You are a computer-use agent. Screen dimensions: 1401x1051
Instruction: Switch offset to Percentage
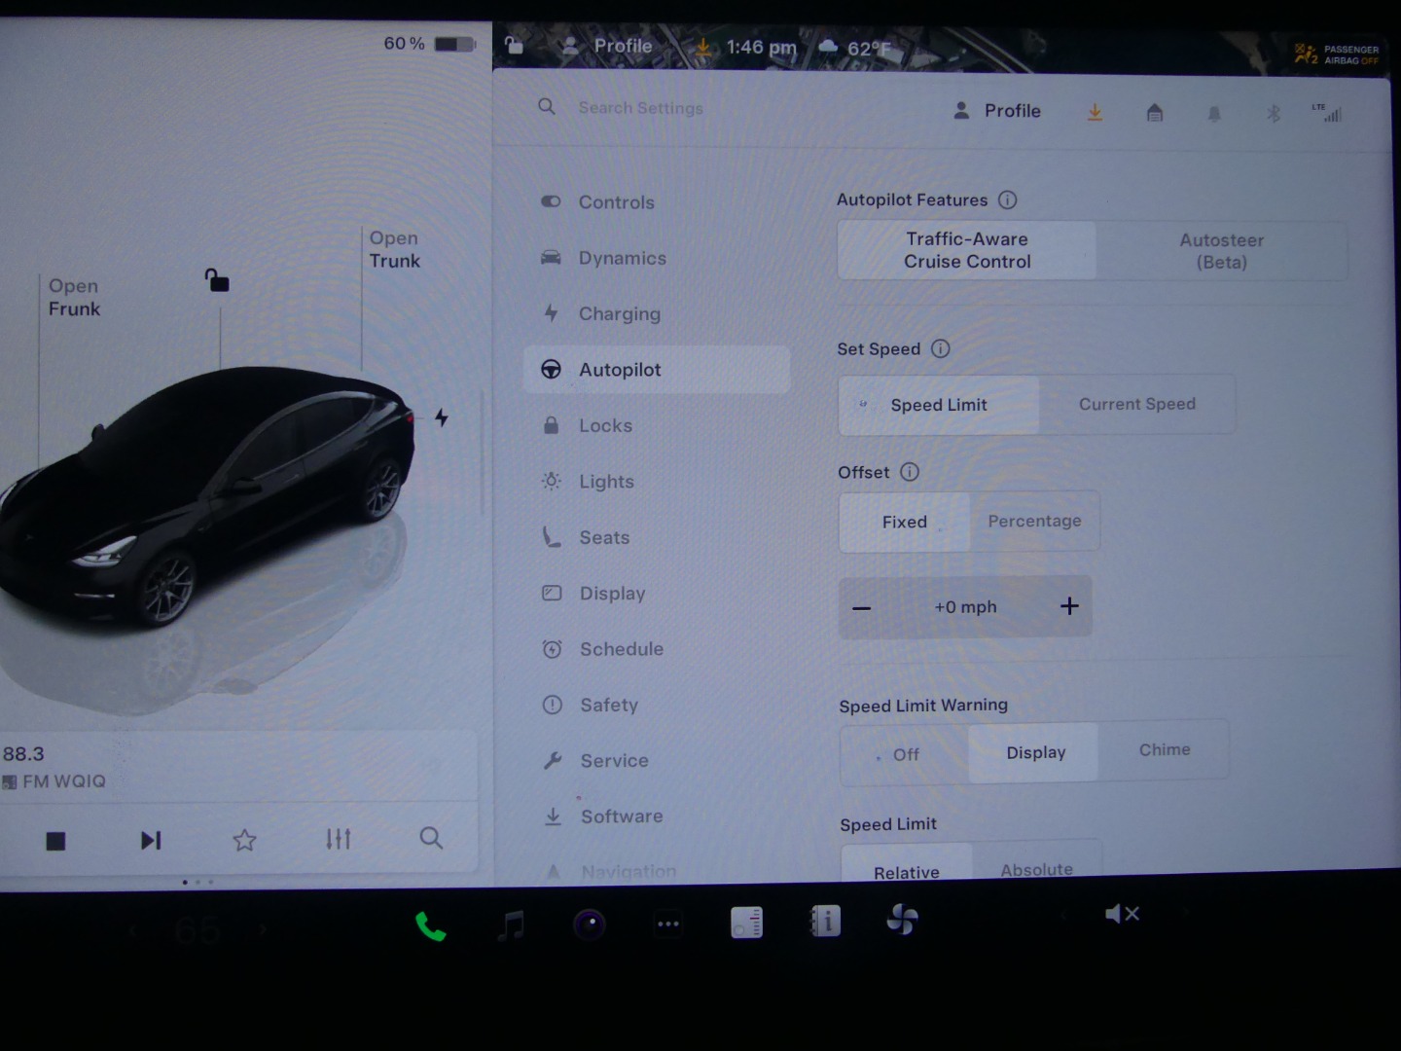(1034, 522)
